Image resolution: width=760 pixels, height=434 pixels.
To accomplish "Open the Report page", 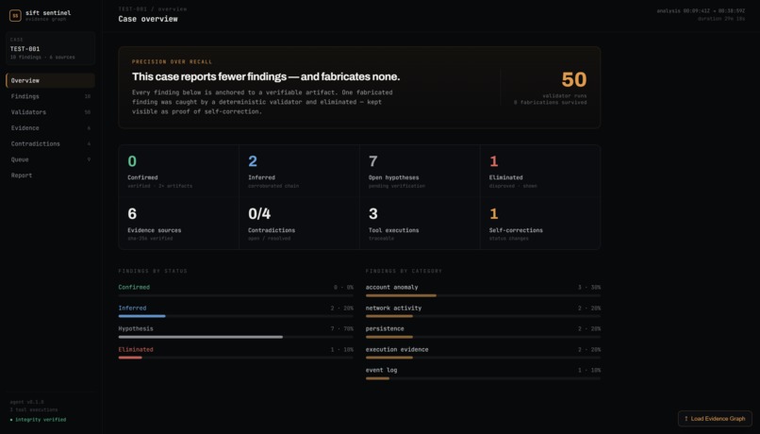I will (50, 175).
